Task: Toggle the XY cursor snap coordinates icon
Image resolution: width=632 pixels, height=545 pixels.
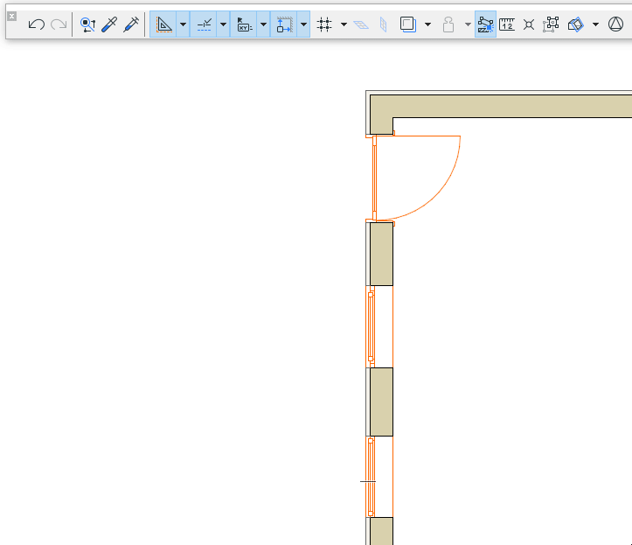Action: pos(244,24)
